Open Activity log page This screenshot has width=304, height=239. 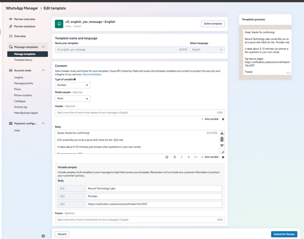[x=21, y=107]
